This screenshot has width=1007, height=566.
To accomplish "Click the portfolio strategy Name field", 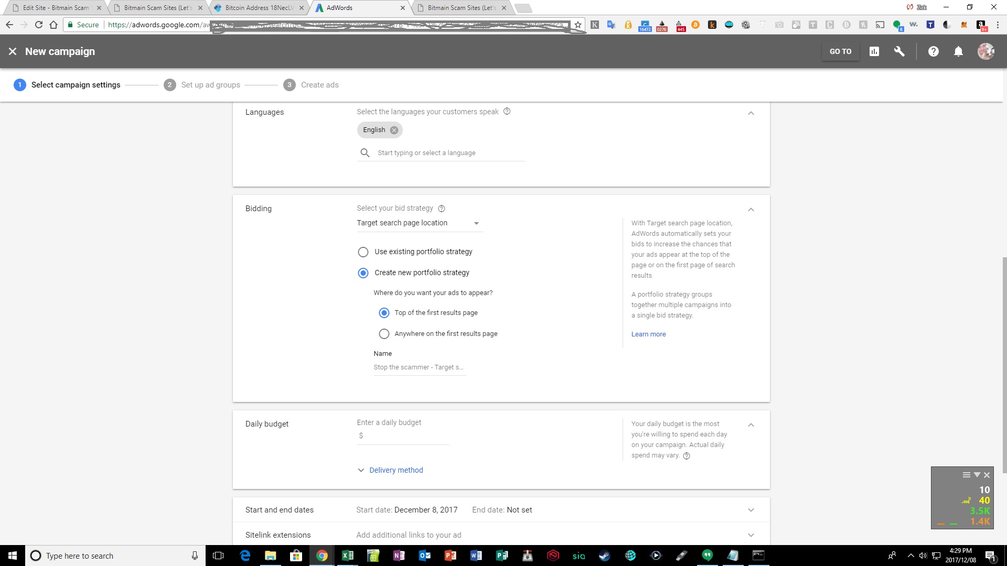I will (419, 367).
